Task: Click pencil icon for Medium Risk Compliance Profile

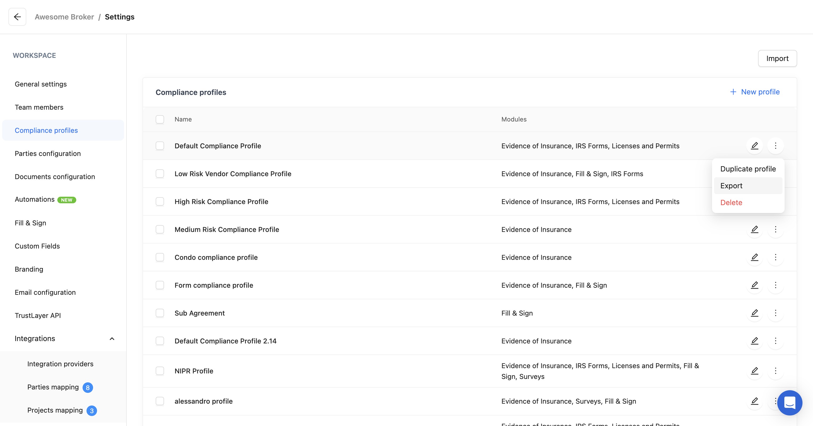Action: click(754, 229)
